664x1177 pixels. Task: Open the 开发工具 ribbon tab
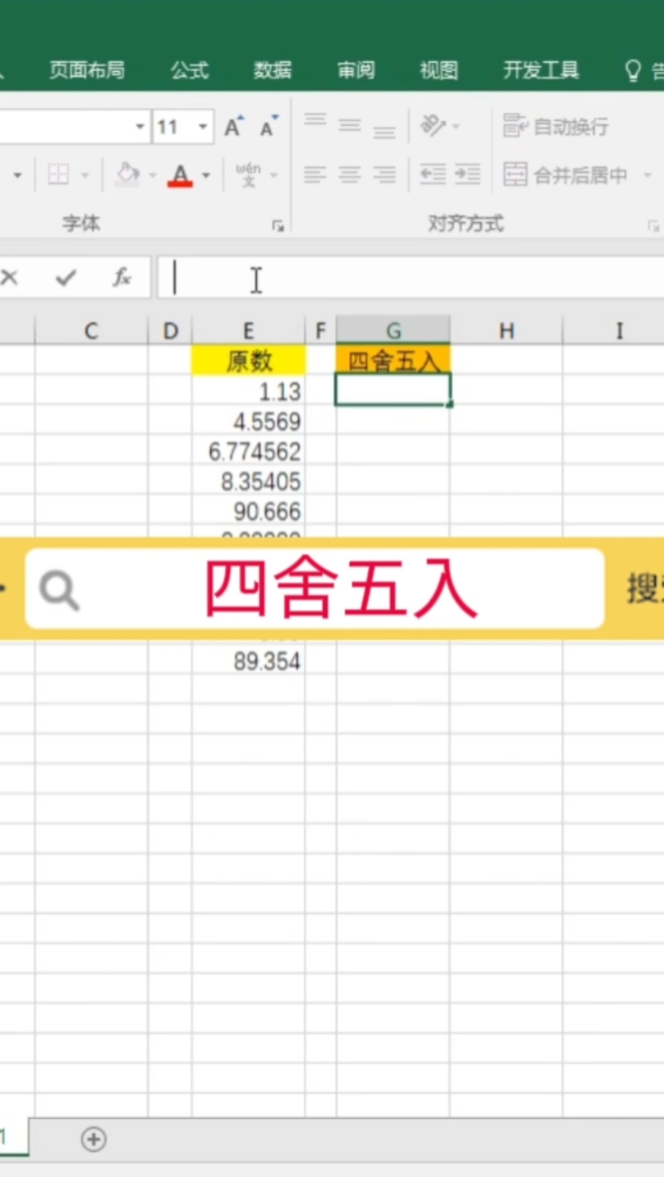click(540, 70)
